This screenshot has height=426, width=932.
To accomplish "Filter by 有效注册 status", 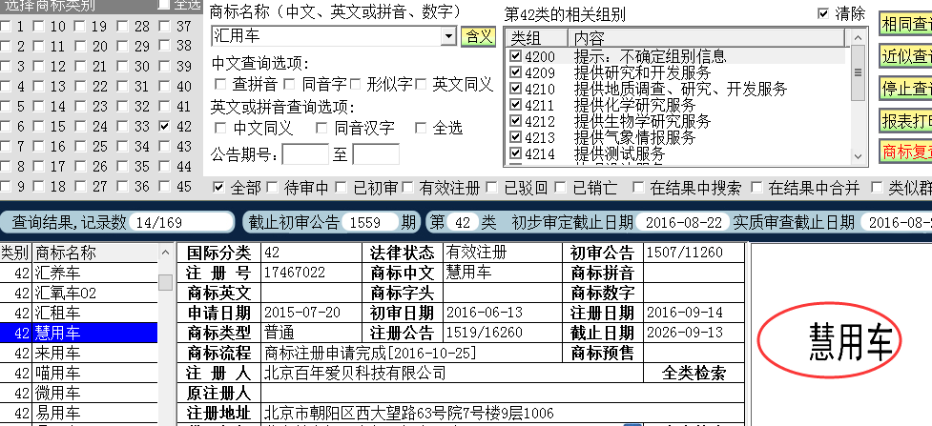I will pos(407,188).
